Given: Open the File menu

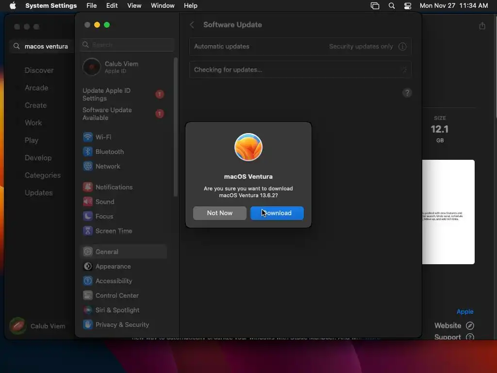Looking at the screenshot, I should coord(92,5).
